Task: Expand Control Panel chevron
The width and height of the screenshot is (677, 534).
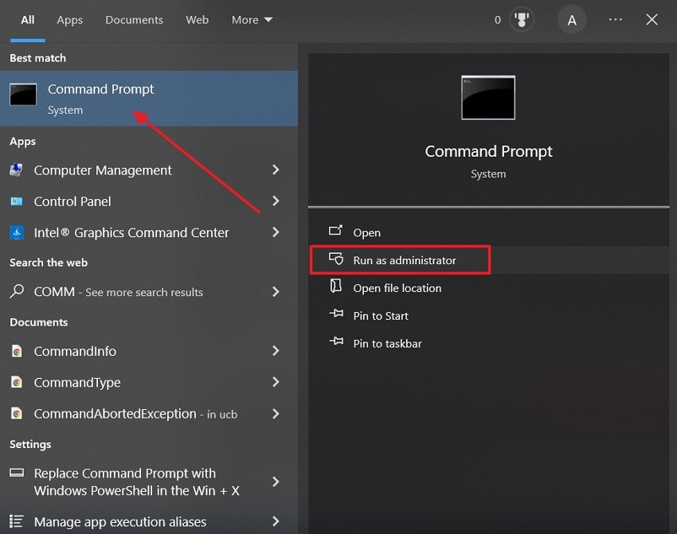Action: [x=276, y=201]
